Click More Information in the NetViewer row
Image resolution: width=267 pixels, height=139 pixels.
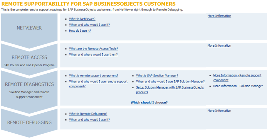[x=219, y=16]
